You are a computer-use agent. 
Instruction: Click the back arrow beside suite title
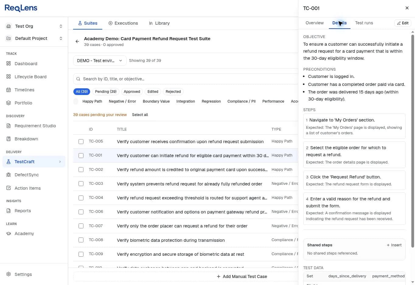tap(77, 41)
